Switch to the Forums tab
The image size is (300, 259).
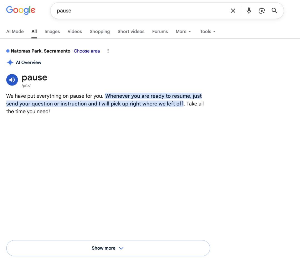click(160, 32)
